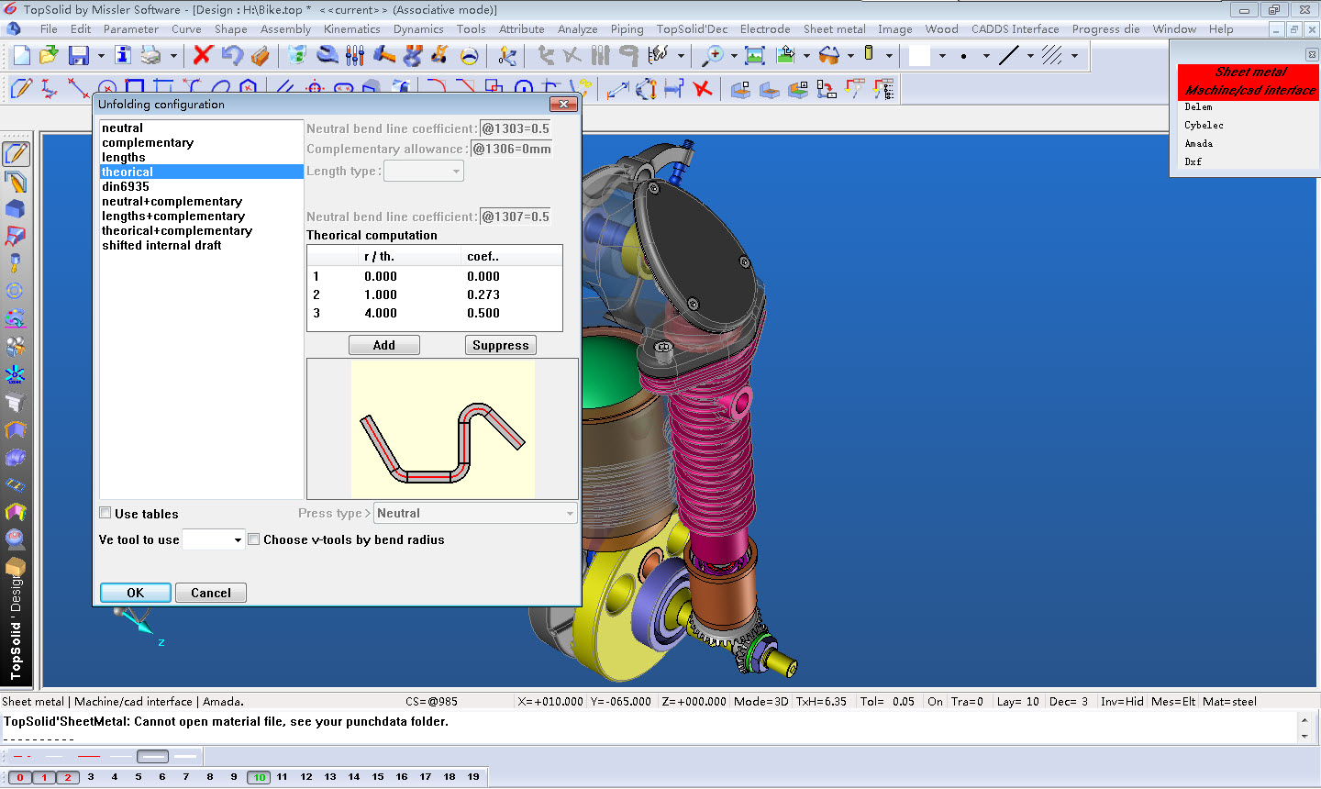Toggle layer 19 in the layer bar

[x=473, y=777]
